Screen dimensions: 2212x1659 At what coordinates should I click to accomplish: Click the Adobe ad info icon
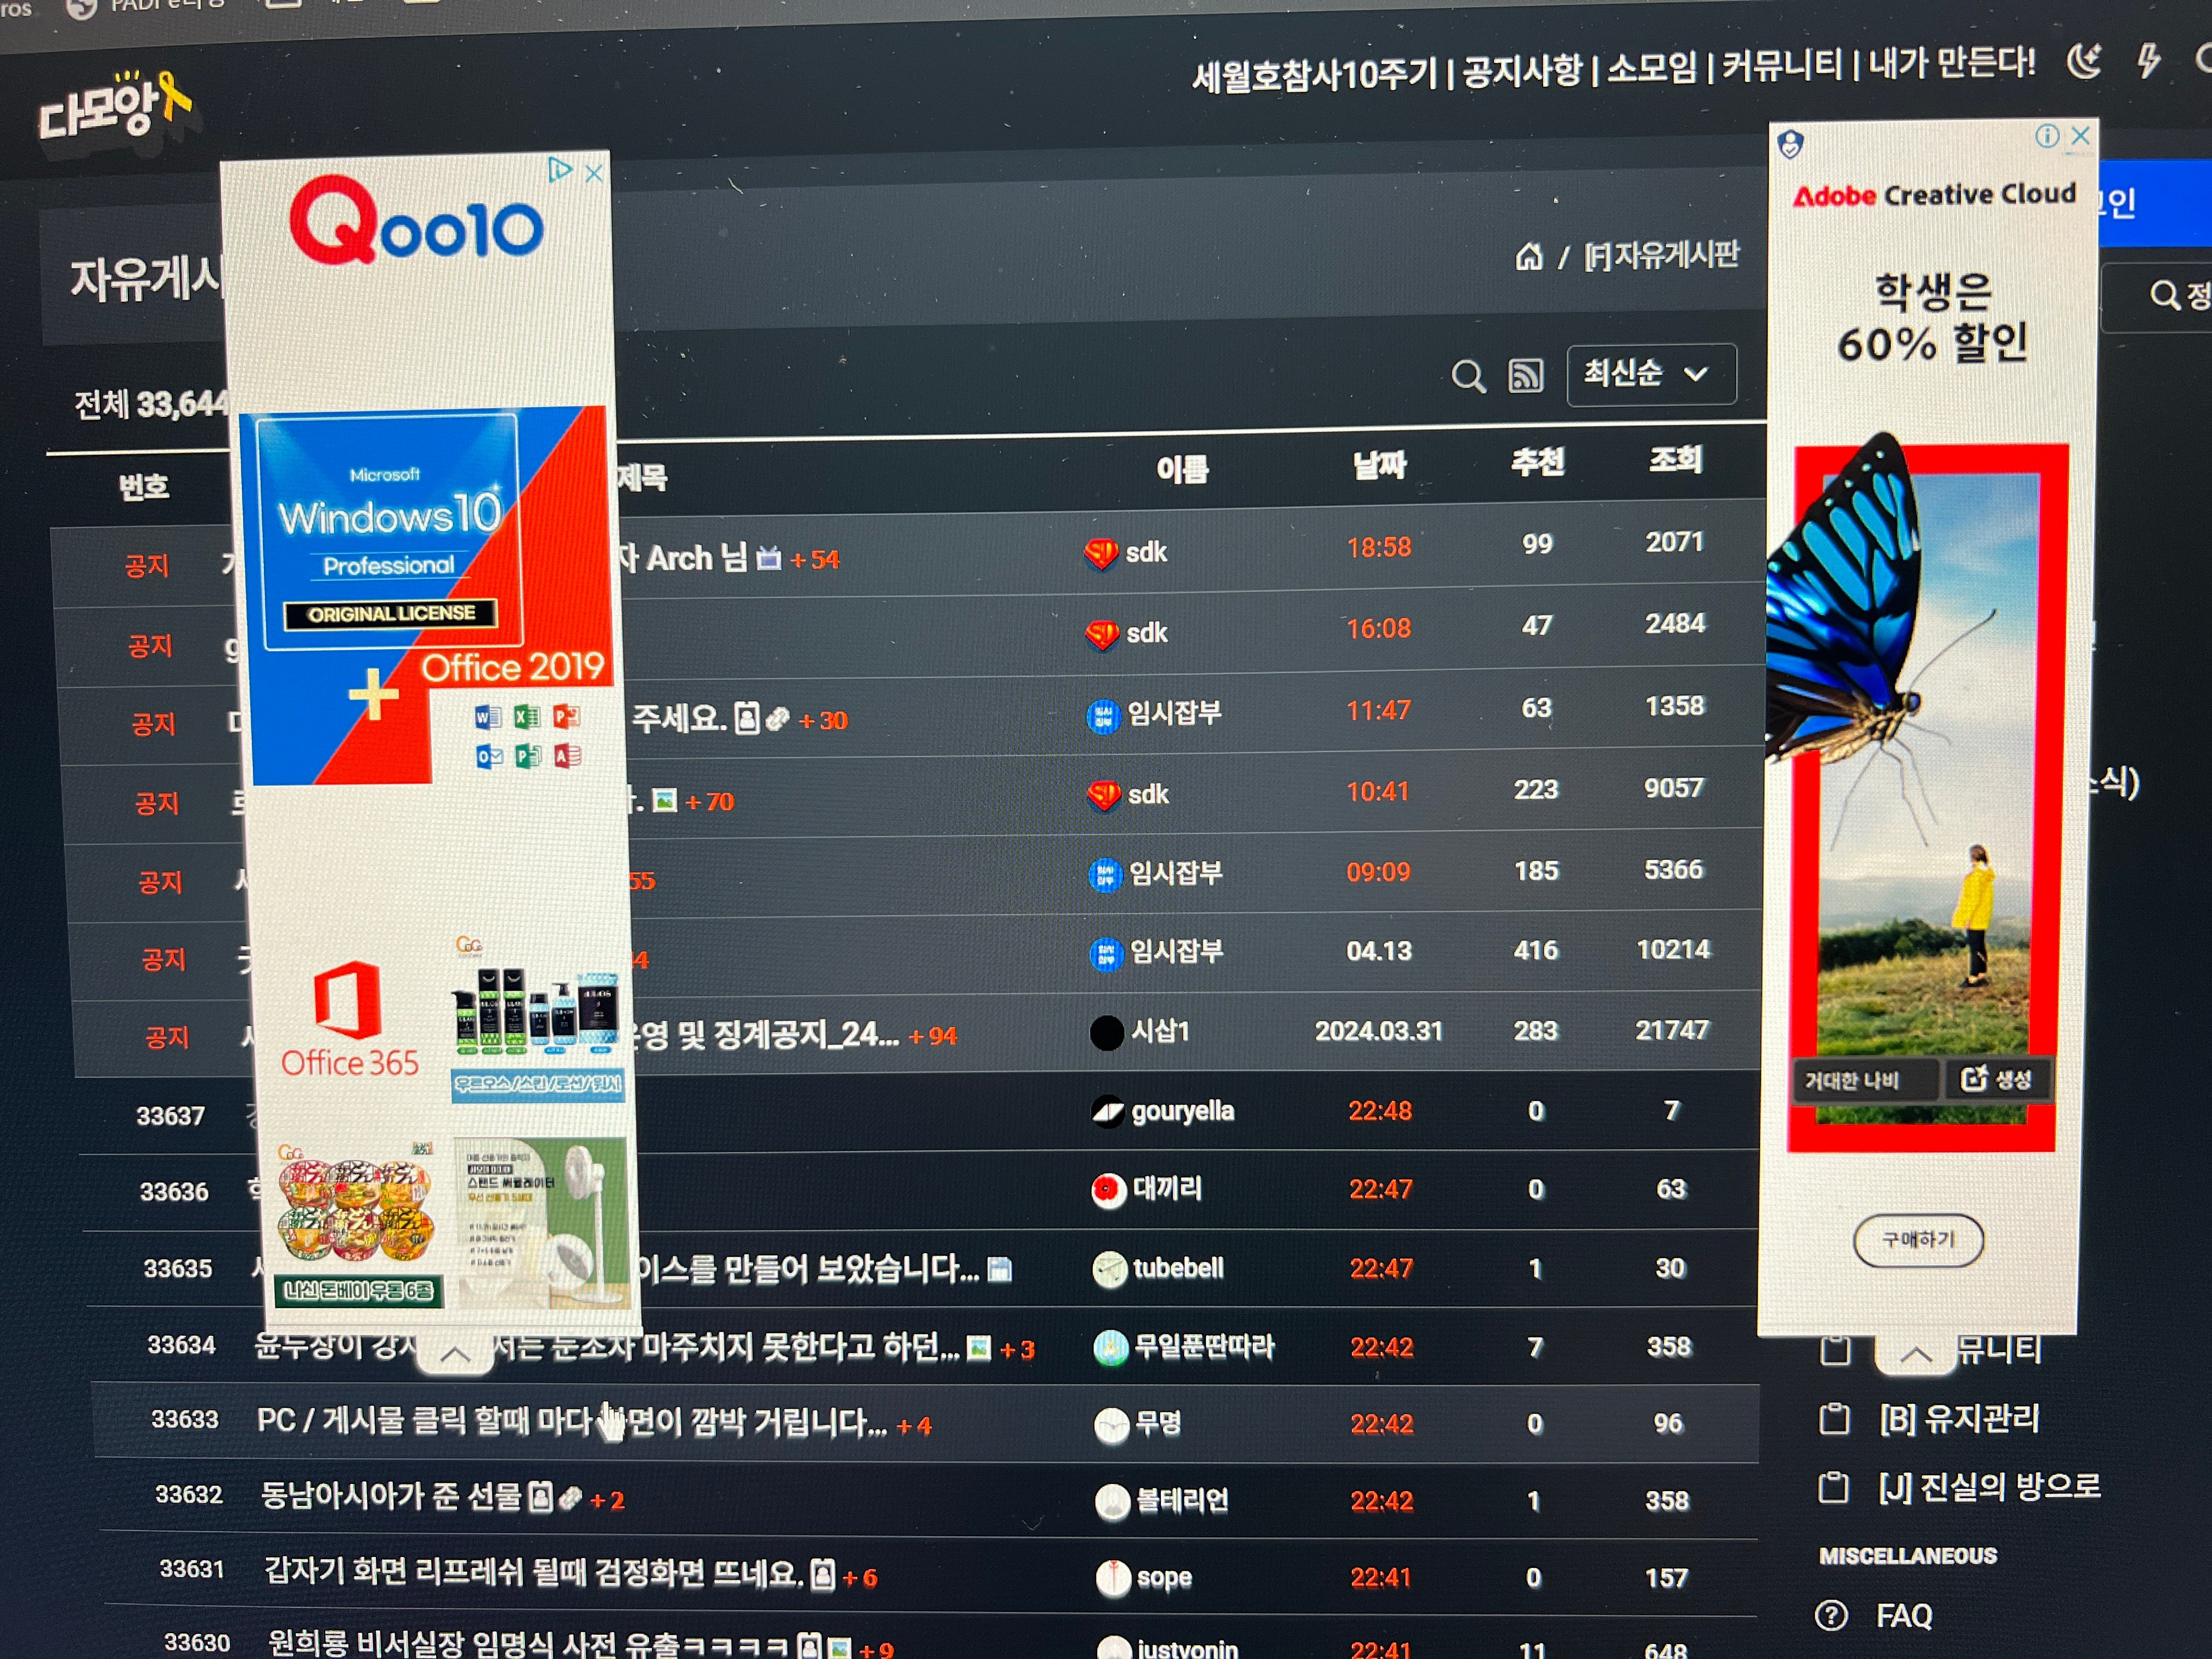[x=2047, y=136]
